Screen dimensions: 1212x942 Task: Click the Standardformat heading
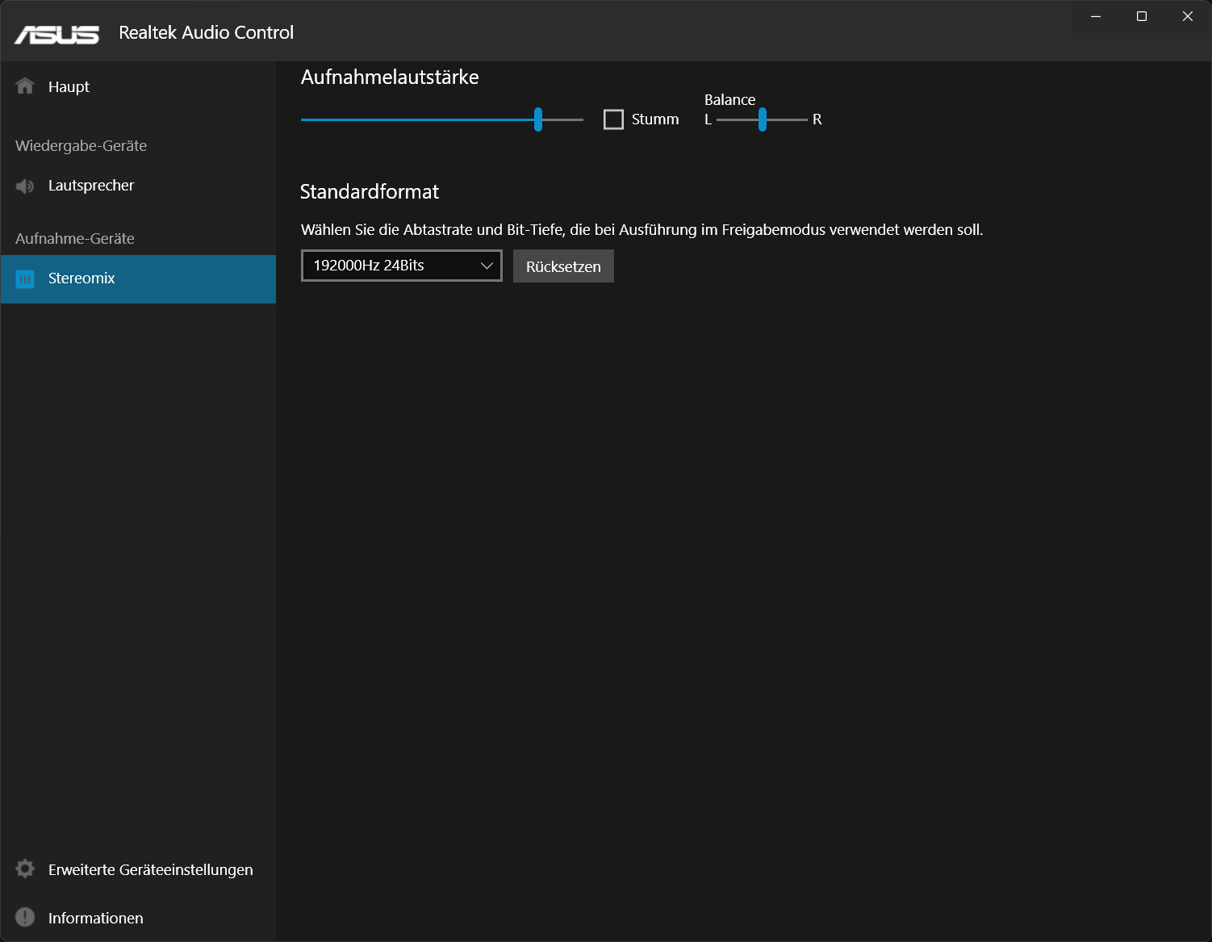[x=370, y=192]
